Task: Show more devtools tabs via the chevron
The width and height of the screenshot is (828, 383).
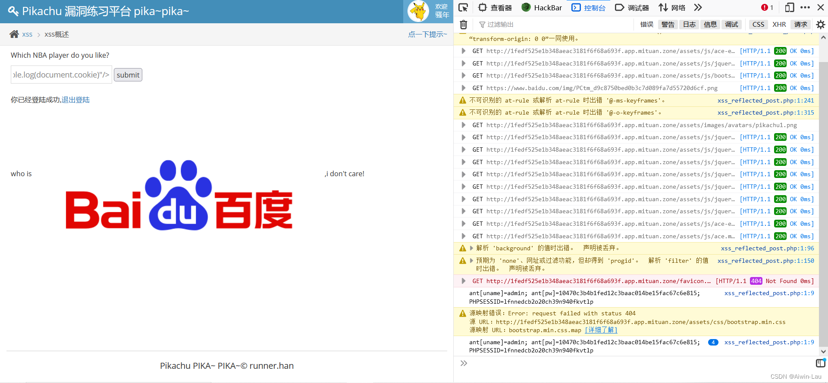Action: pyautogui.click(x=698, y=7)
